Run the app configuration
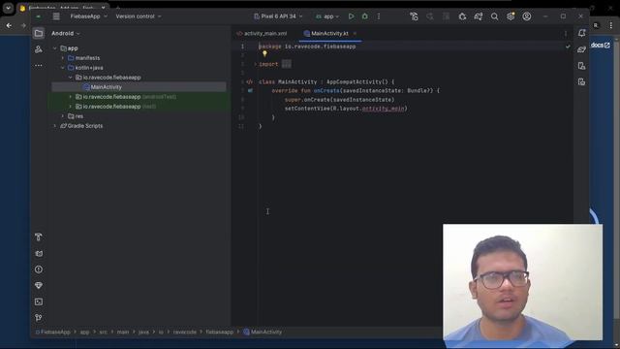The height and width of the screenshot is (349, 620). click(x=351, y=16)
